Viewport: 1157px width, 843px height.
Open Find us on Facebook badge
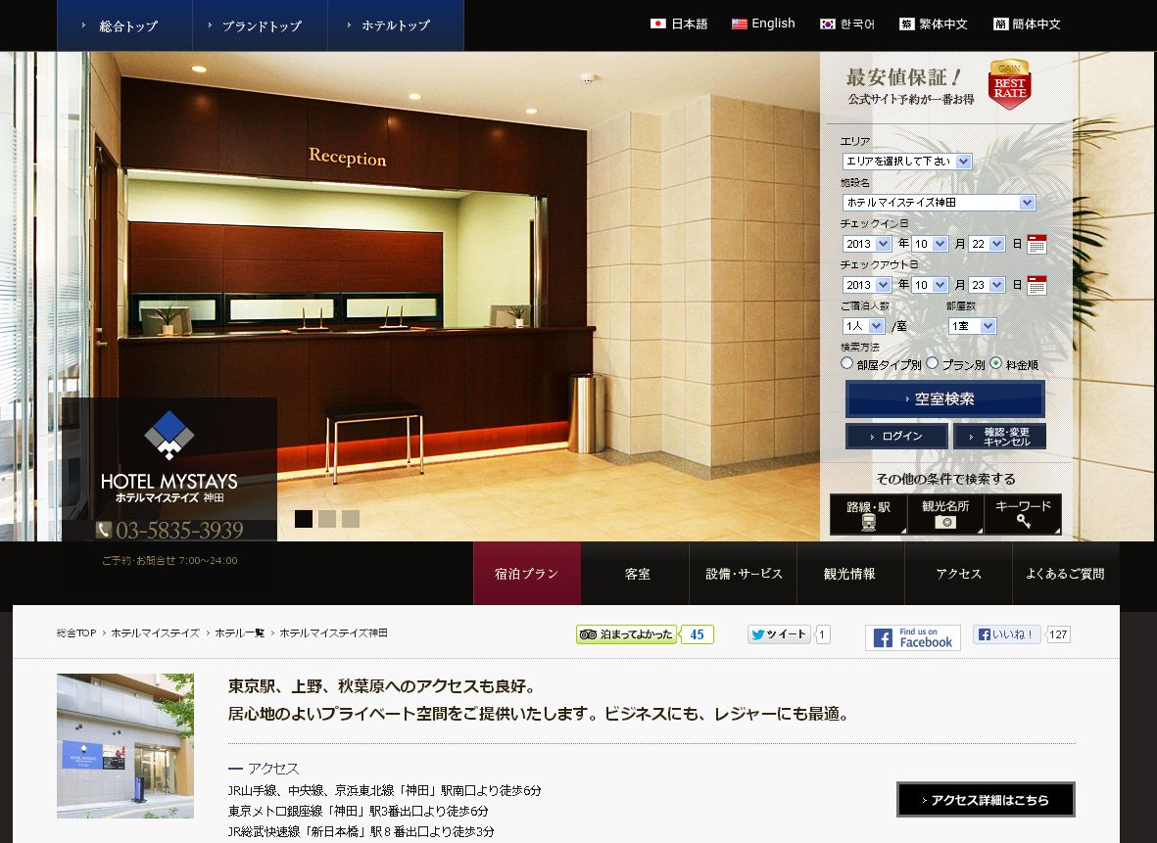tap(913, 637)
